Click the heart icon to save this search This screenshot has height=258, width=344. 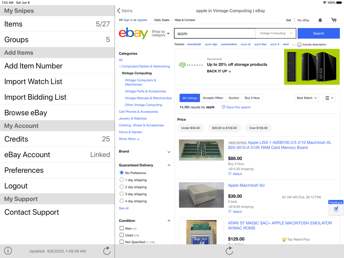pos(223,107)
